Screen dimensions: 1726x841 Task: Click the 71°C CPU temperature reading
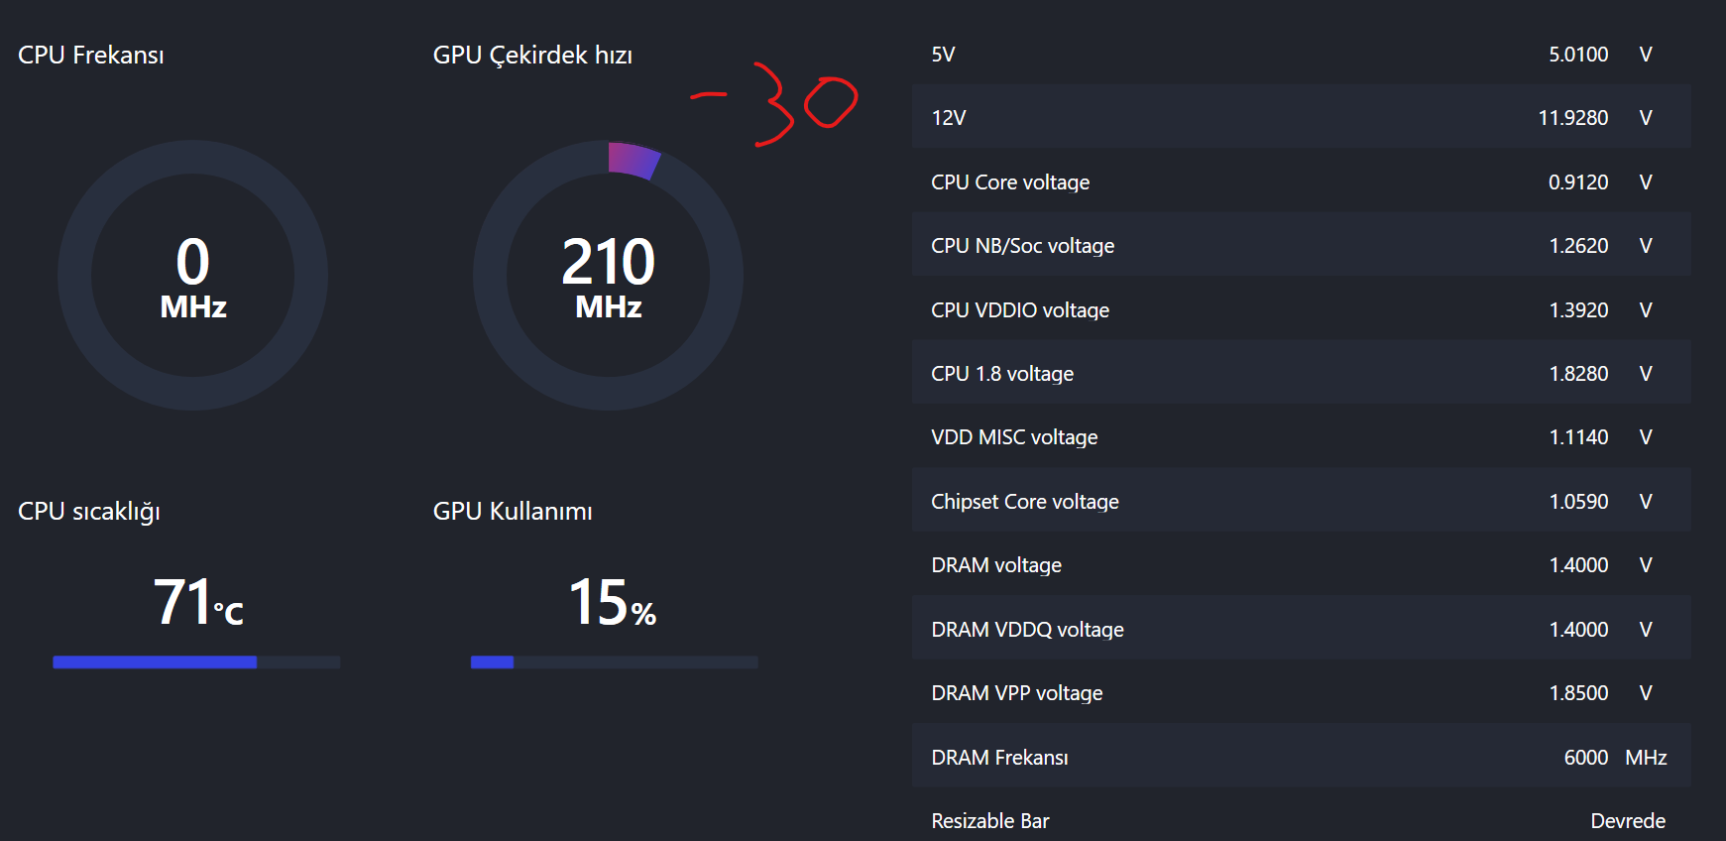click(x=198, y=602)
